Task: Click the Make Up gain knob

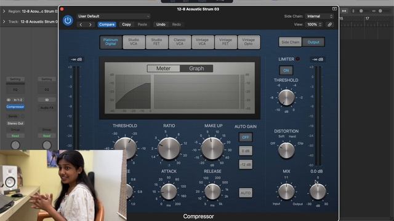Action: tap(212, 149)
